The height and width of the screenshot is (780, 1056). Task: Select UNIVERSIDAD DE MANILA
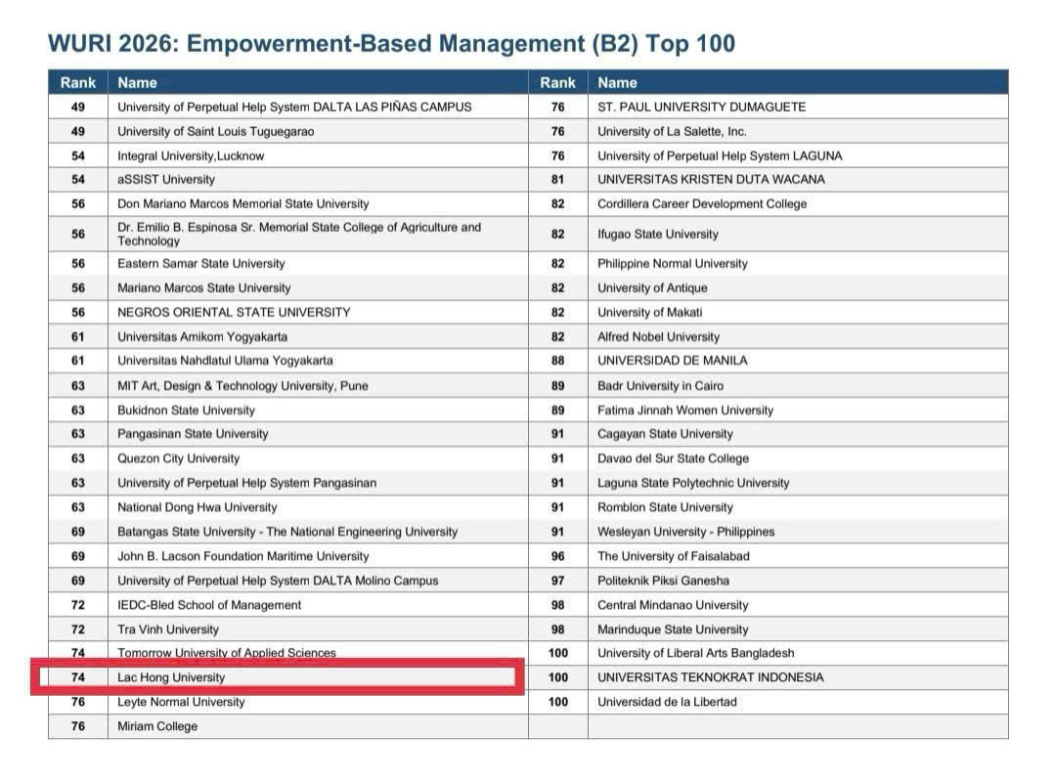[672, 361]
